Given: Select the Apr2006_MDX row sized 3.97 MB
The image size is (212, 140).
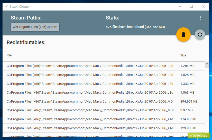Looking at the screenshot, I should (x=104, y=110).
